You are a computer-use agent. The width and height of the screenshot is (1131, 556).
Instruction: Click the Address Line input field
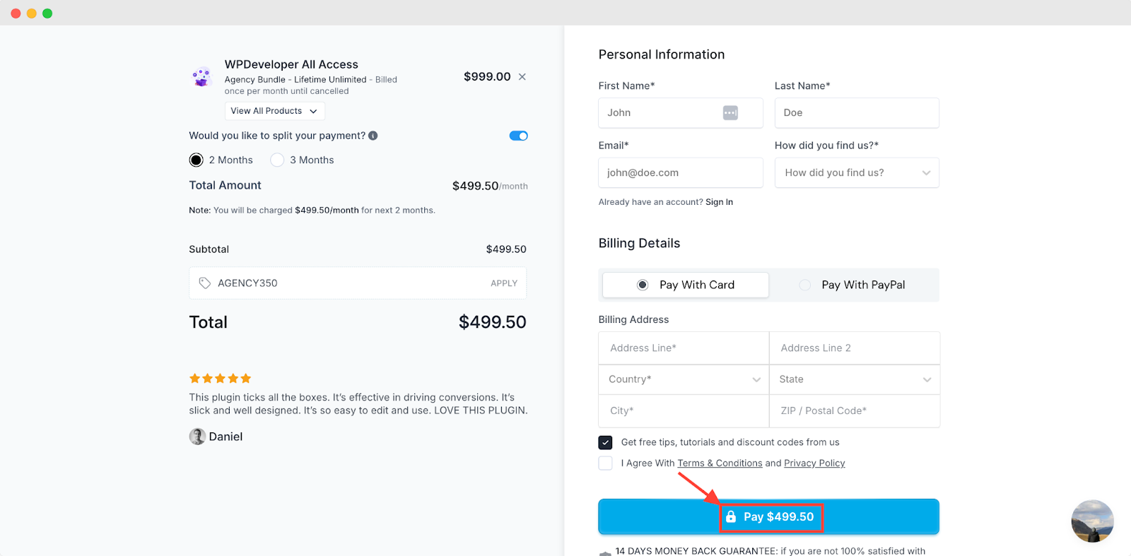click(x=684, y=348)
